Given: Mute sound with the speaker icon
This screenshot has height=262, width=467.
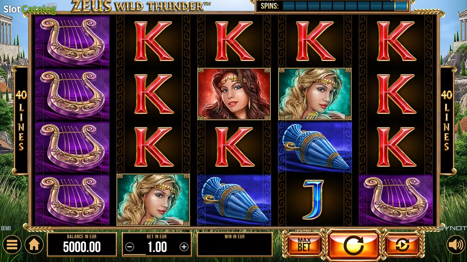Looking at the screenshot, I should click(x=456, y=245).
